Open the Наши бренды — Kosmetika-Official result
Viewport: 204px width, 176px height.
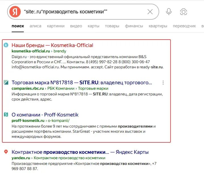tap(52, 45)
